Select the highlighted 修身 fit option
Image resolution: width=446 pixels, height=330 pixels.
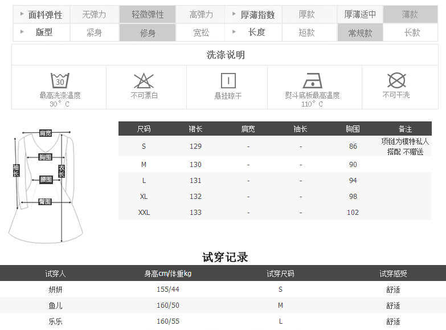tap(148, 32)
